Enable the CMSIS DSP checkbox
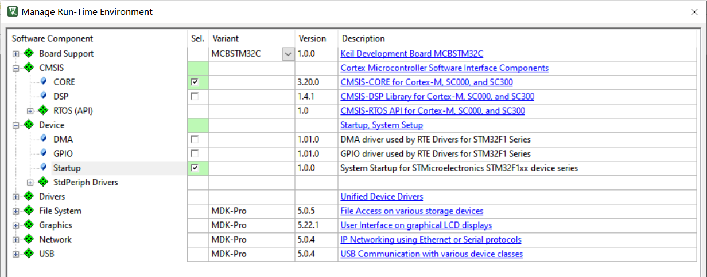 (195, 97)
